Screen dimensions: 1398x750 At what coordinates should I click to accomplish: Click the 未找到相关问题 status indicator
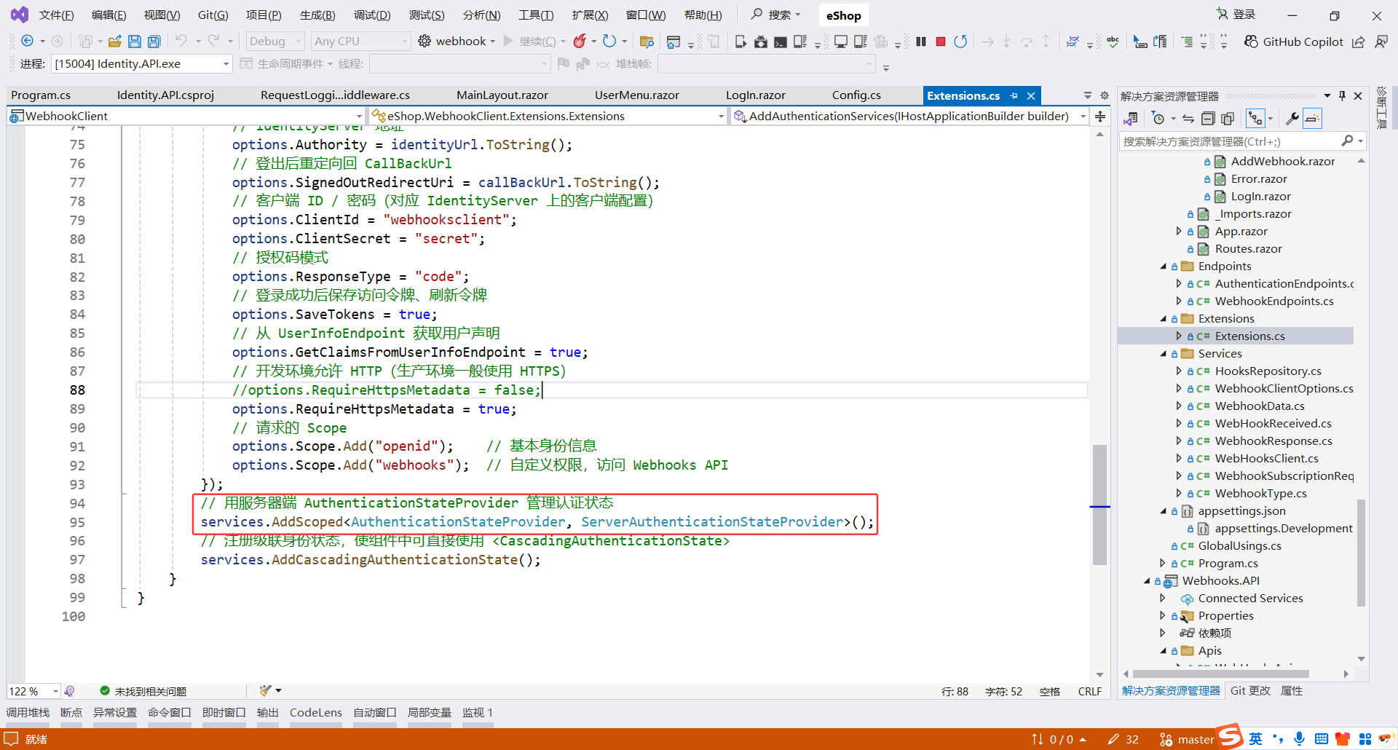pos(143,691)
